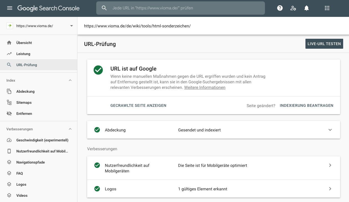This screenshot has width=349, height=202.
Task: Click GECRAWLTE SEITE ANZEIGEN
Action: pos(138,105)
